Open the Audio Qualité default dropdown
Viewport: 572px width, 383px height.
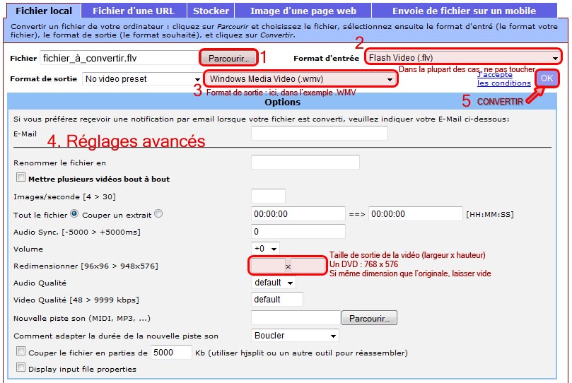pos(273,283)
